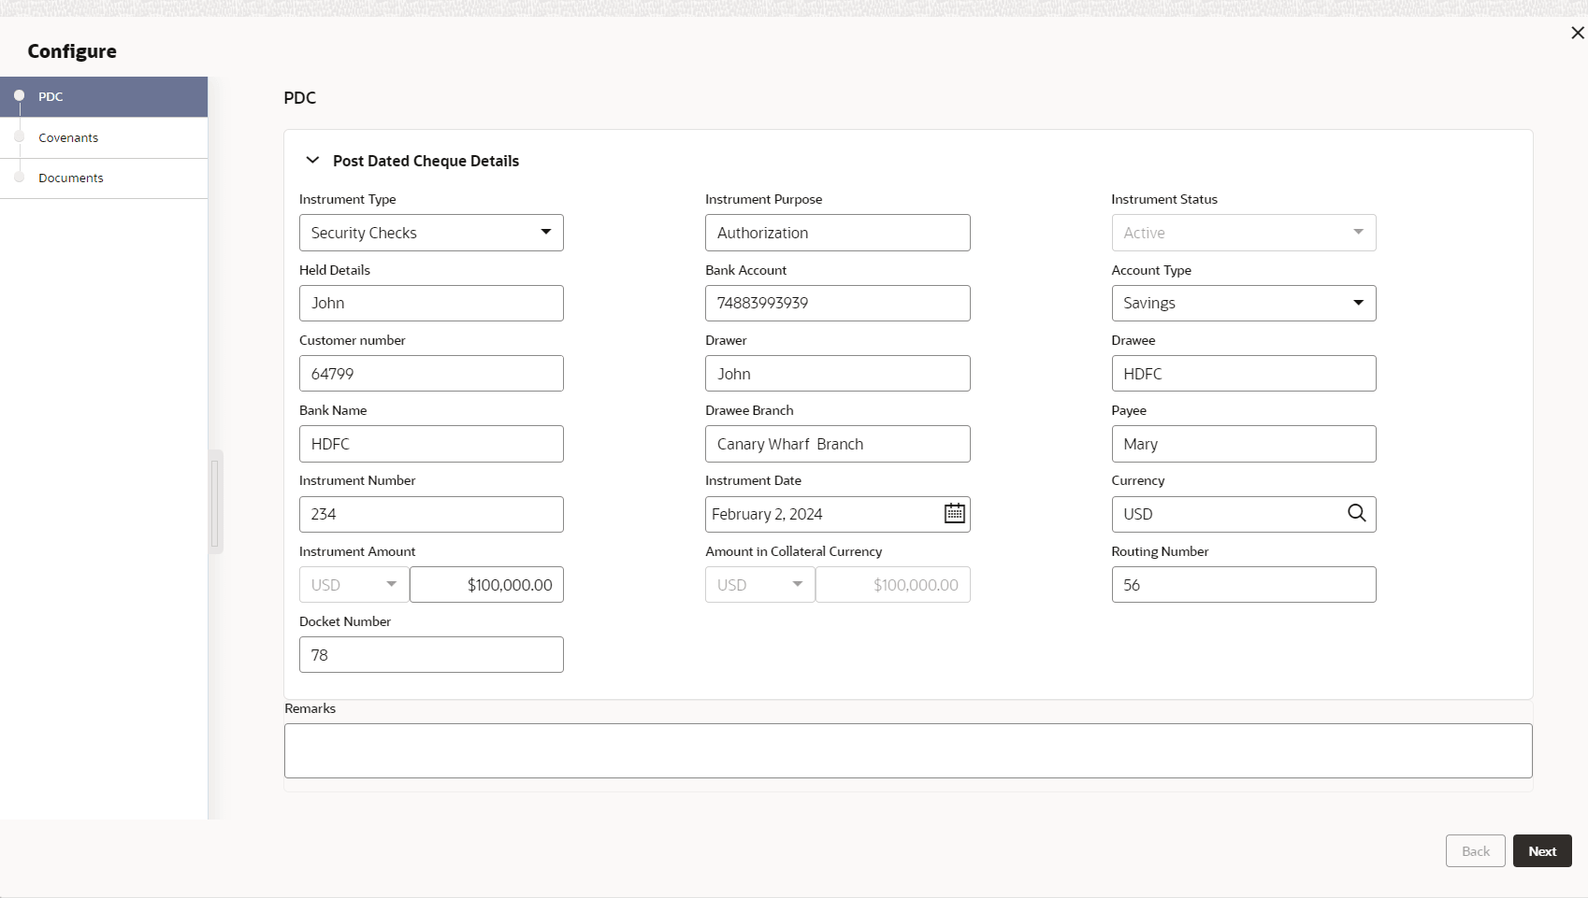Edit the Drawee field

coord(1244,374)
